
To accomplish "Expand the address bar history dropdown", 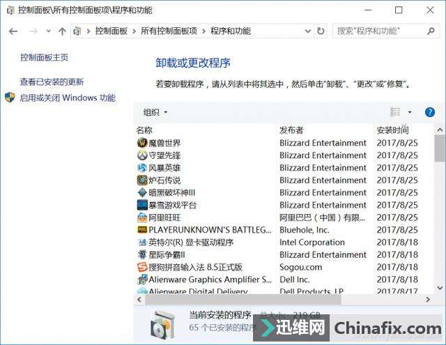I will point(308,31).
